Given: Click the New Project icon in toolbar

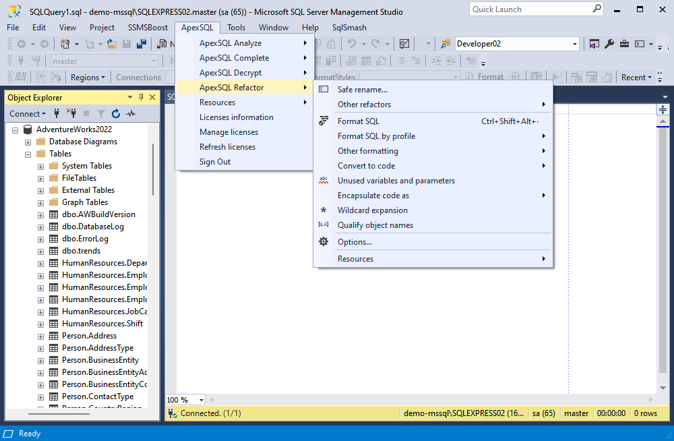Looking at the screenshot, I should tap(65, 43).
